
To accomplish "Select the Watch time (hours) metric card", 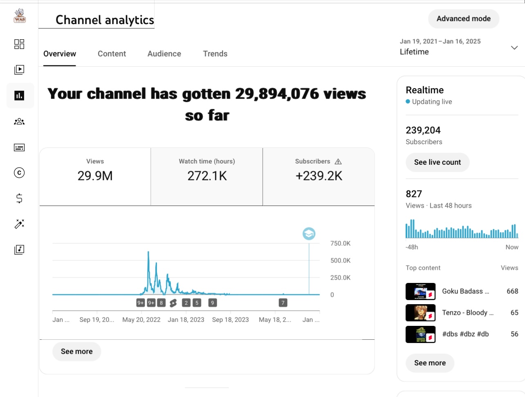I will coord(207,176).
